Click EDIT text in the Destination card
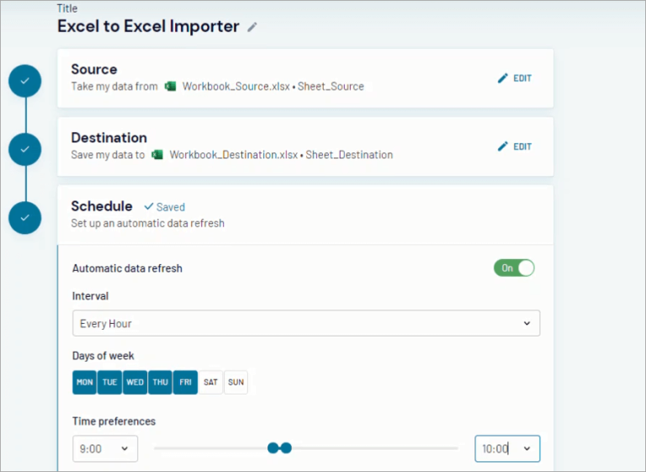 pos(522,146)
